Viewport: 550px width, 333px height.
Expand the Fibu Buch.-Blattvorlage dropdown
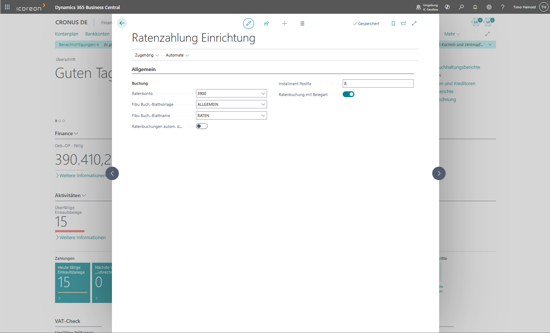pos(263,104)
